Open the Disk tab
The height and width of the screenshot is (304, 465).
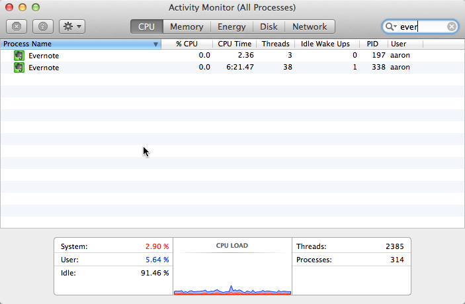(269, 26)
